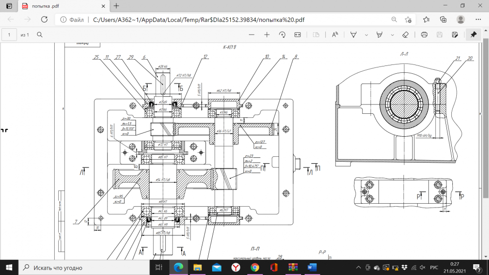Toggle the pin toolbar button

click(x=473, y=35)
